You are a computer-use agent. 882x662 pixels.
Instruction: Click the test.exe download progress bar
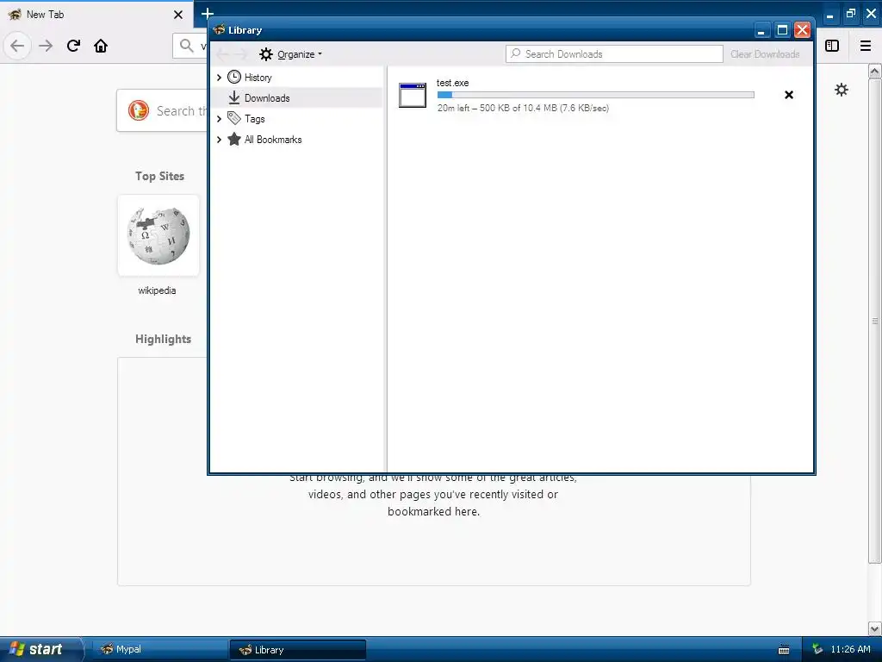coord(596,95)
